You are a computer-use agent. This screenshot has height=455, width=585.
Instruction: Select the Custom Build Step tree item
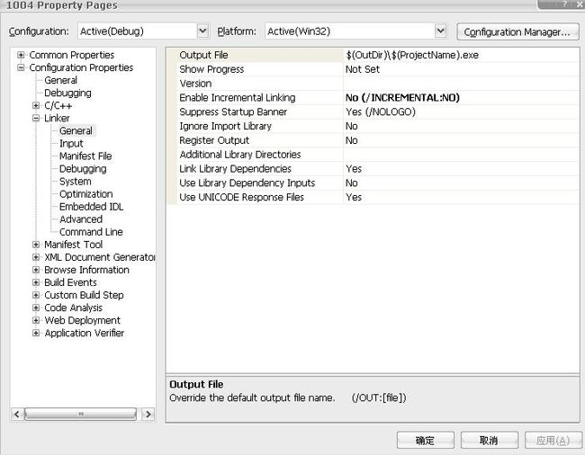pyautogui.click(x=84, y=295)
